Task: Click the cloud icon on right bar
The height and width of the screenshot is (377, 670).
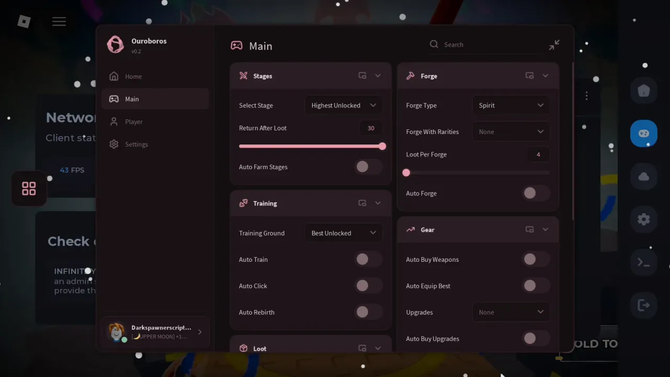Action: [x=644, y=177]
